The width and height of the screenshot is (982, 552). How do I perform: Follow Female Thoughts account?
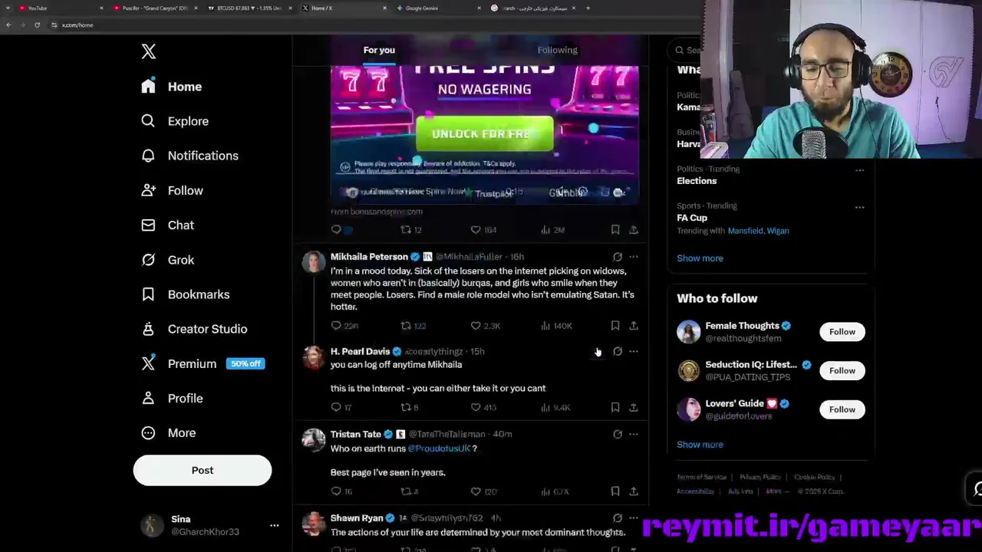coord(842,332)
